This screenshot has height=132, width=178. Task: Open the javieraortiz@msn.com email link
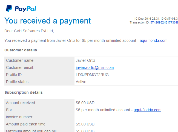[95, 68]
